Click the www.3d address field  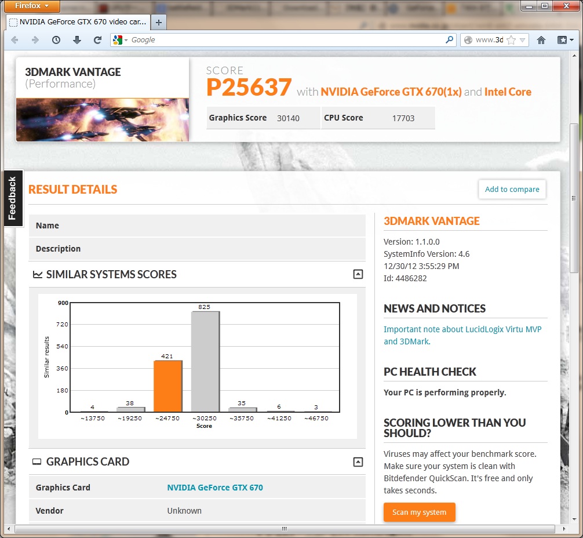489,40
